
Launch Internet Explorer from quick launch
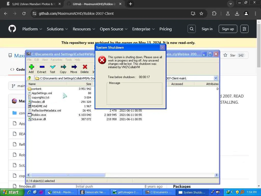(x=29, y=192)
